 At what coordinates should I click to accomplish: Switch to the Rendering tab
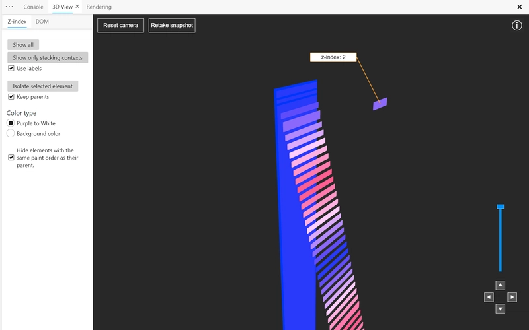coord(99,7)
